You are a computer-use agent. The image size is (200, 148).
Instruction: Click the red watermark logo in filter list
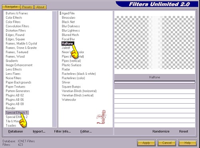click(x=101, y=117)
